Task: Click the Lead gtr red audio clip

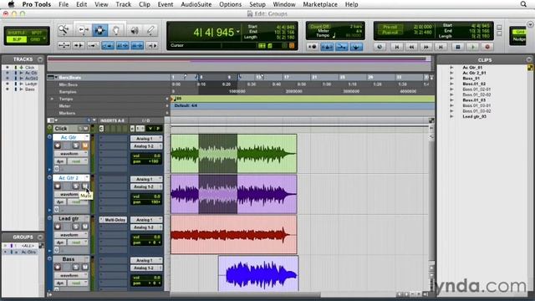Action: (x=234, y=235)
